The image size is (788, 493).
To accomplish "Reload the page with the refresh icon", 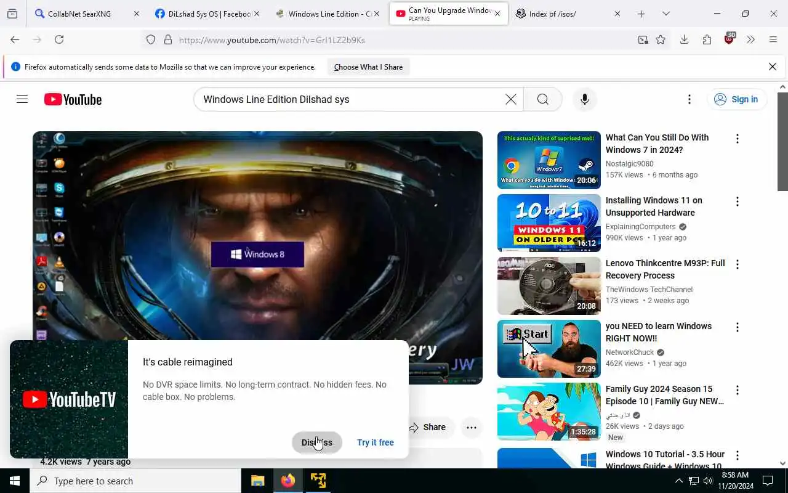I will pos(59,39).
